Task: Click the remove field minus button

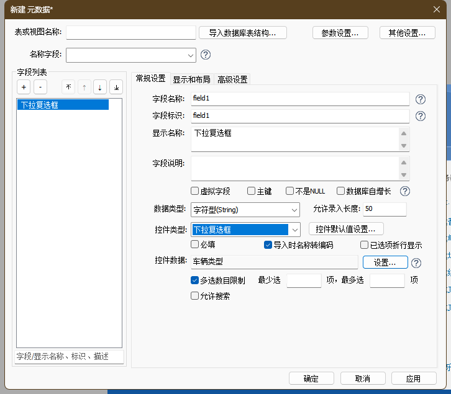Action: pos(40,87)
